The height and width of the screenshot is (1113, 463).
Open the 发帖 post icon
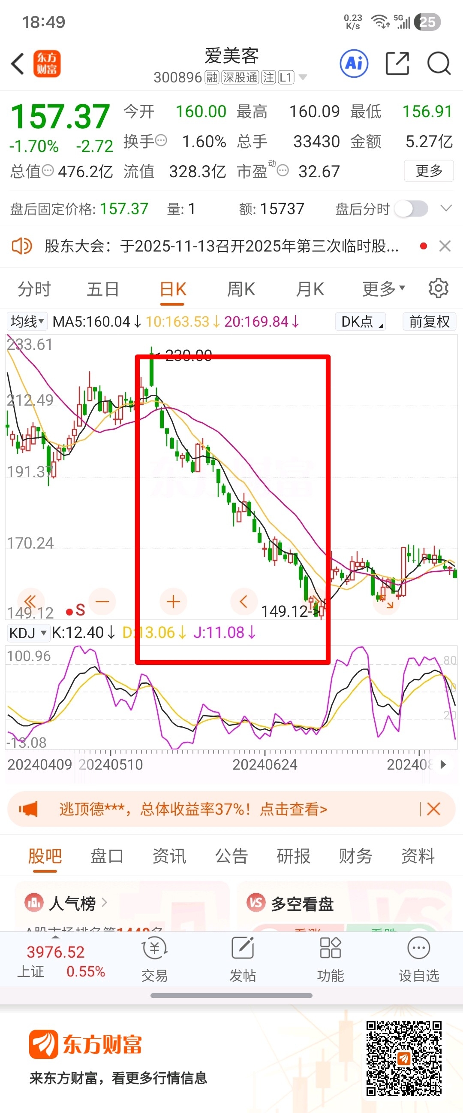coord(243,947)
